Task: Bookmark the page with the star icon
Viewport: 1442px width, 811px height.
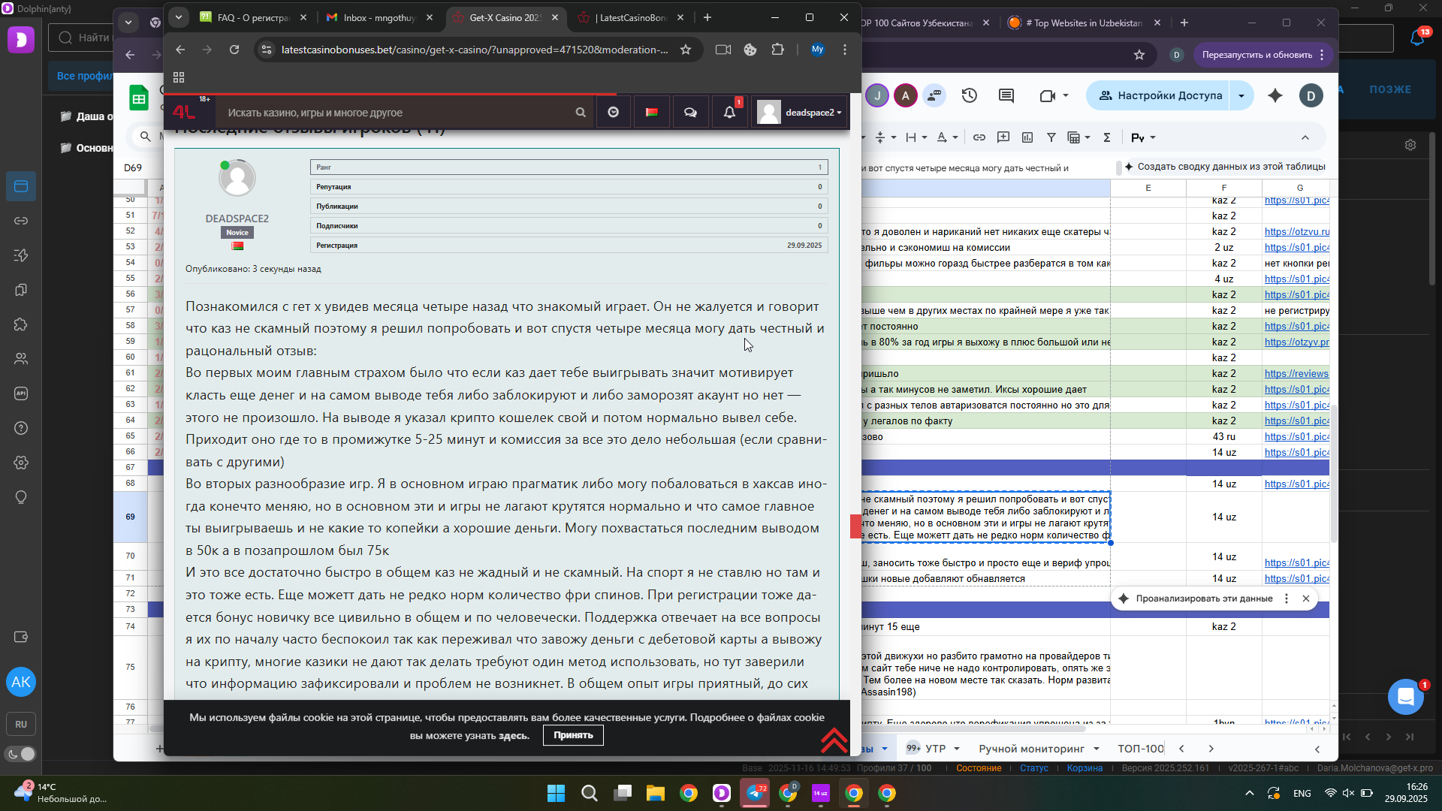Action: [x=686, y=50]
